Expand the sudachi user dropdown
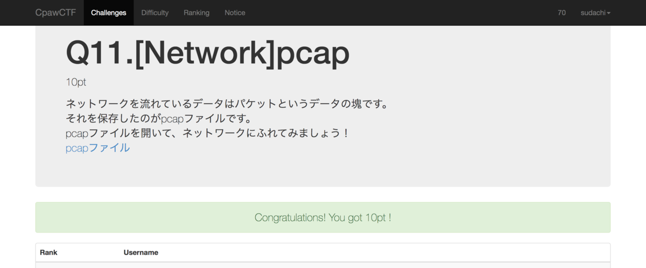This screenshot has height=268, width=646. tap(595, 12)
